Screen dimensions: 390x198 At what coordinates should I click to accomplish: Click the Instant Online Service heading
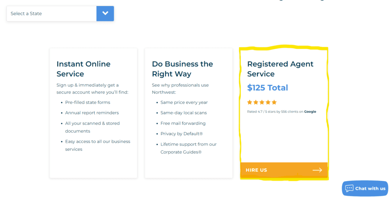click(83, 69)
